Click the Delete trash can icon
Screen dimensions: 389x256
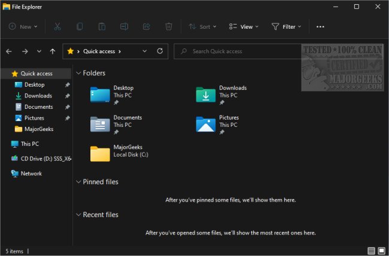point(169,26)
